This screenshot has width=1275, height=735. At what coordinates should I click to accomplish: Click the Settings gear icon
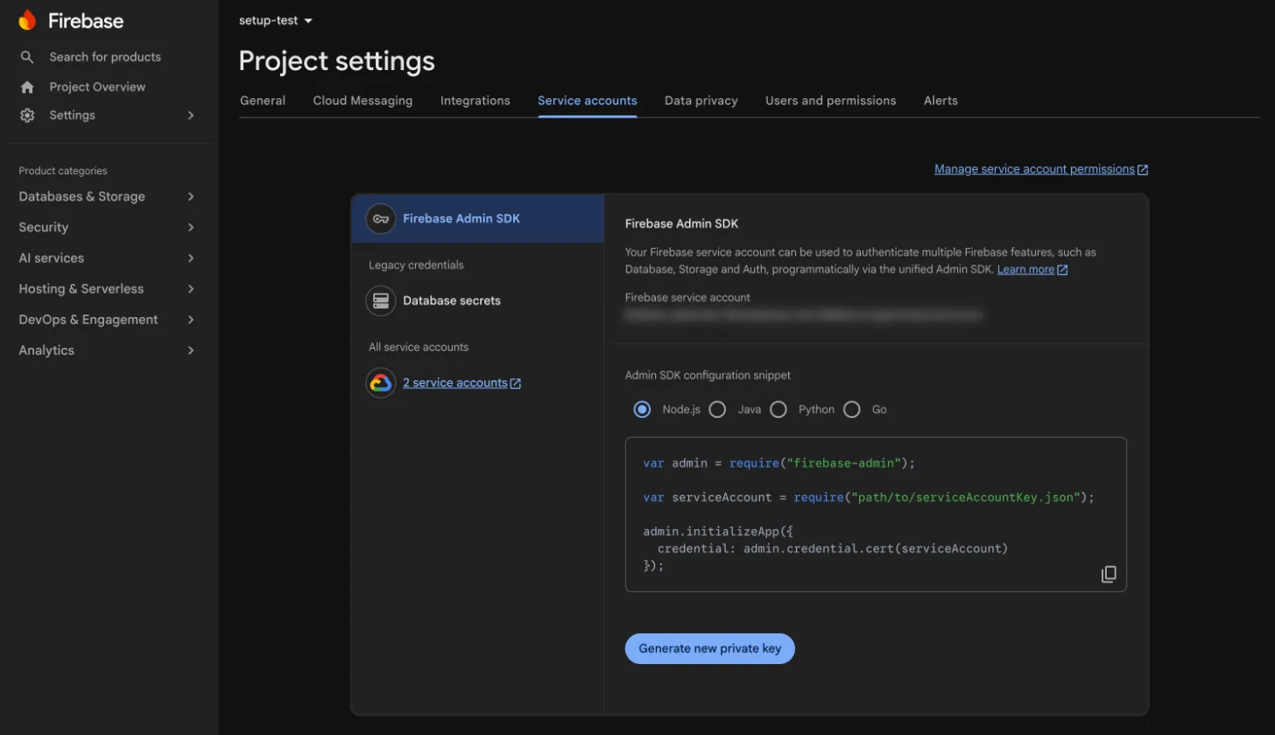[x=27, y=116]
